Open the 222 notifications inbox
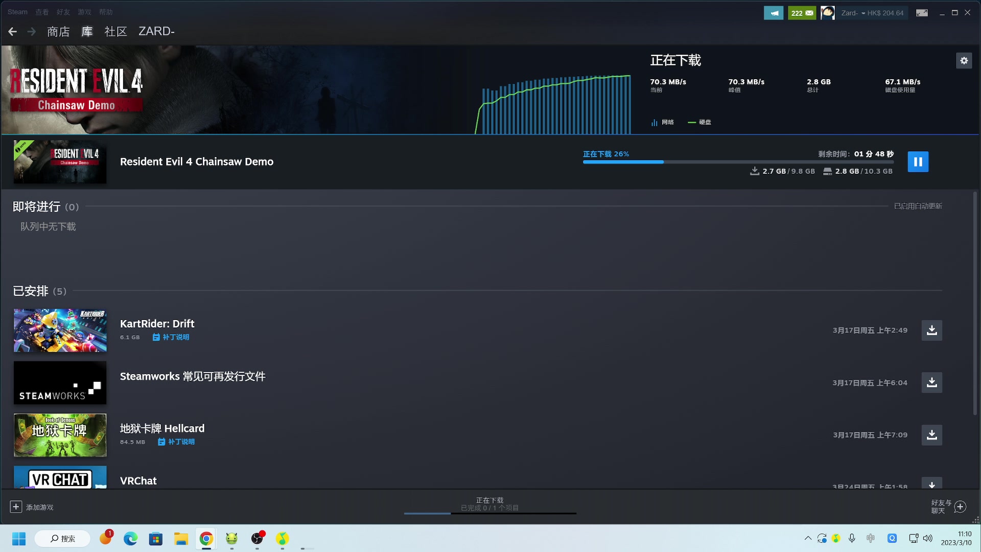Image resolution: width=981 pixels, height=552 pixels. pyautogui.click(x=802, y=13)
